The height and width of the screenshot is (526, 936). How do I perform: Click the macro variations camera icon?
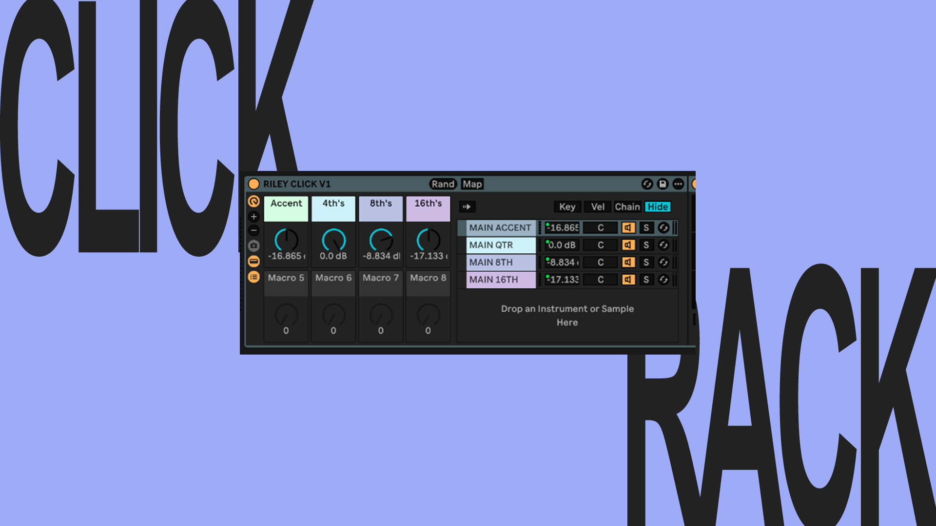pyautogui.click(x=253, y=245)
